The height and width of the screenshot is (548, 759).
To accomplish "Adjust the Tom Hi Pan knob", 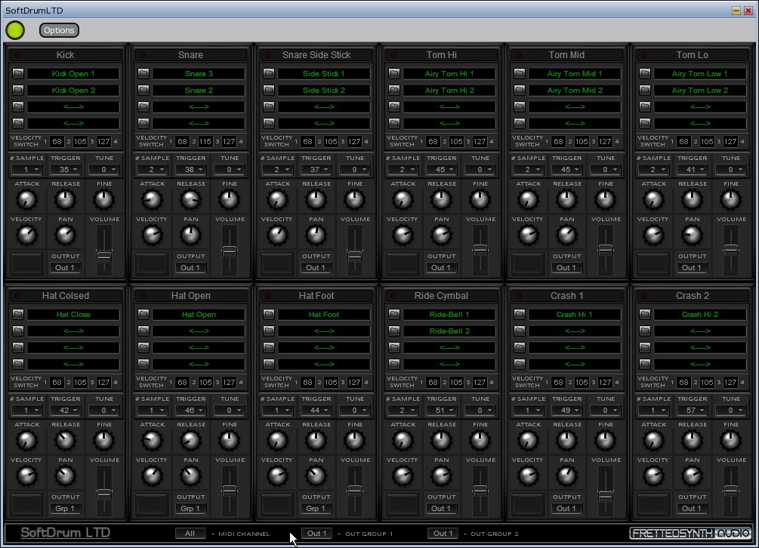I will coord(442,235).
